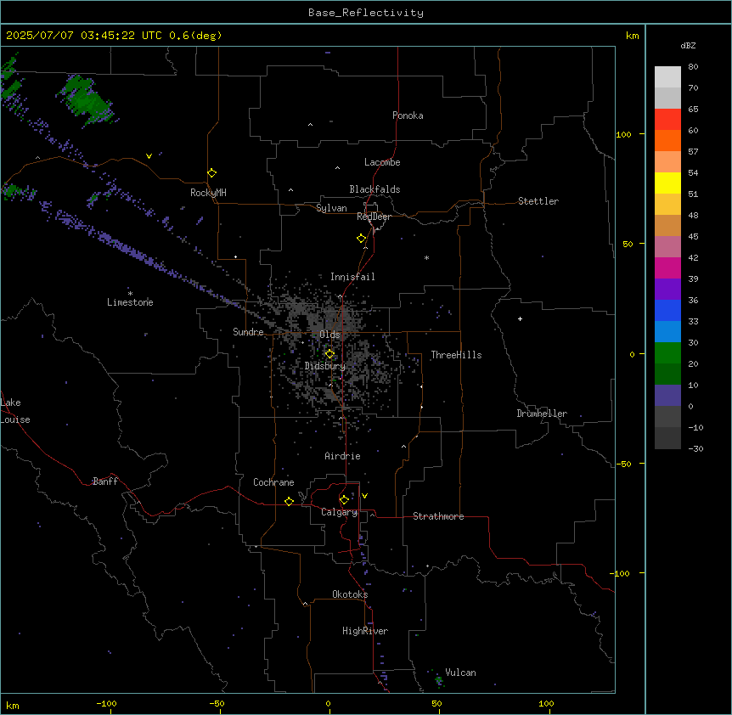This screenshot has width=732, height=715.
Task: Click the Airdrie city label
Action: (x=342, y=456)
